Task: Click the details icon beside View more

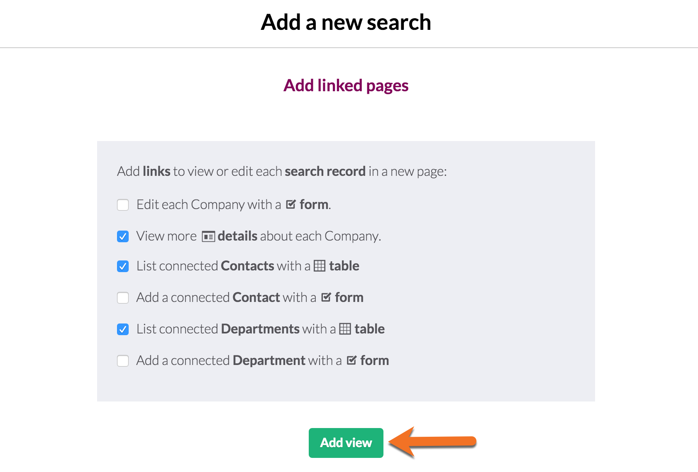Action: tap(208, 236)
